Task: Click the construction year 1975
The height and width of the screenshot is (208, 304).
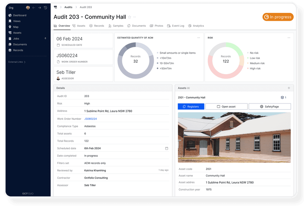Action: tap(209, 189)
